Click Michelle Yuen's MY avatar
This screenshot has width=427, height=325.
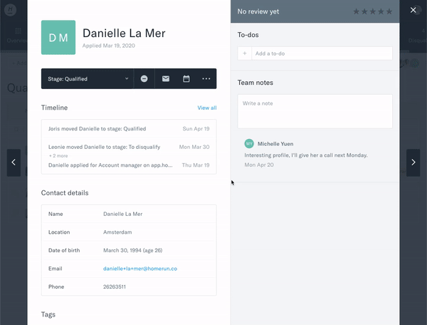[249, 144]
